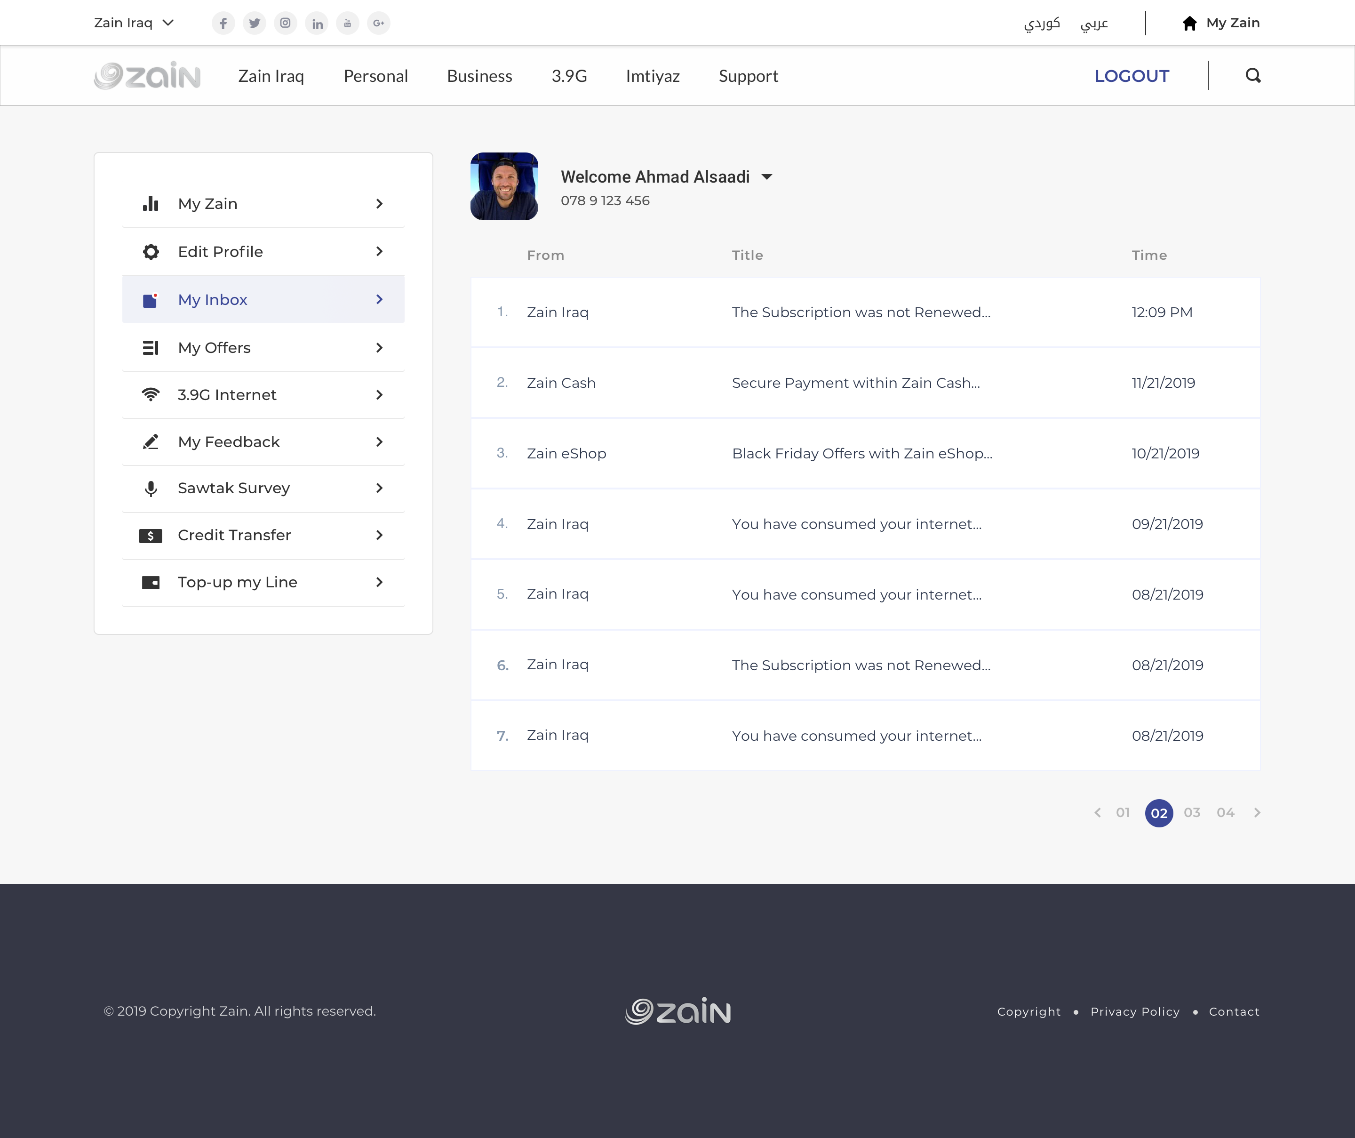This screenshot has width=1355, height=1138.
Task: Click the pencil icon for My Feedback
Action: [151, 441]
